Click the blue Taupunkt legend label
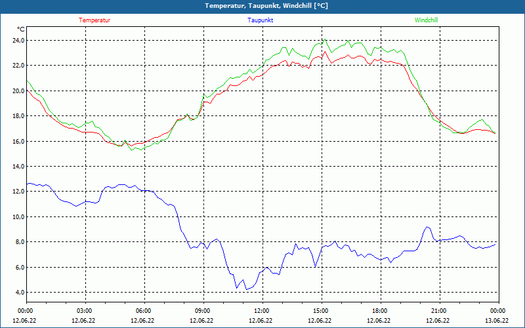This screenshot has height=328, width=525. 260,20
